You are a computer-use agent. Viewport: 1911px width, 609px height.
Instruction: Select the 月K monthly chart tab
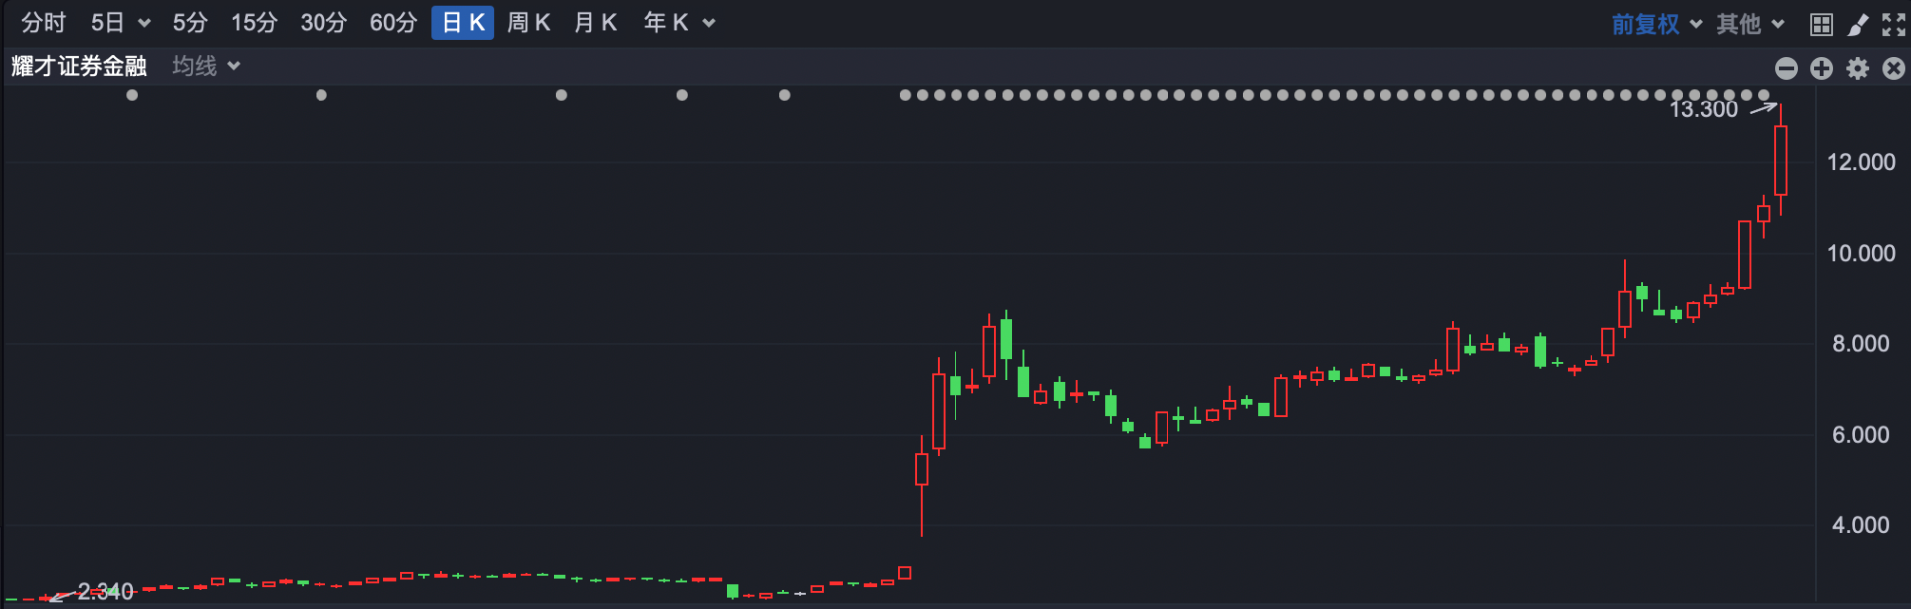pyautogui.click(x=595, y=23)
